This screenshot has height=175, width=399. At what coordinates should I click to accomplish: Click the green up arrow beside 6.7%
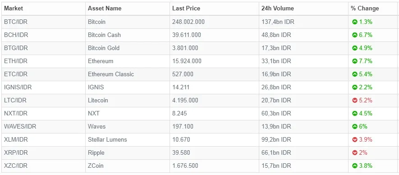355,35
